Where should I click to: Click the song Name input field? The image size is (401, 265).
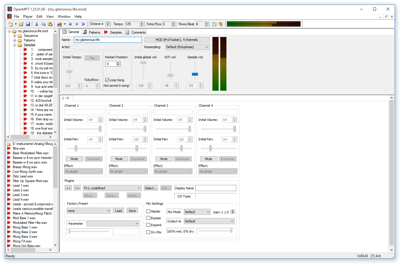click(108, 40)
